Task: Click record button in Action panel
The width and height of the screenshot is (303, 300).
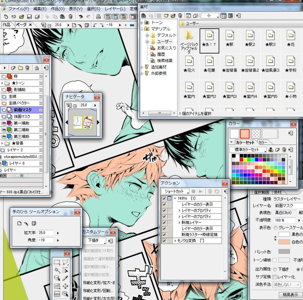Action: 193,191
